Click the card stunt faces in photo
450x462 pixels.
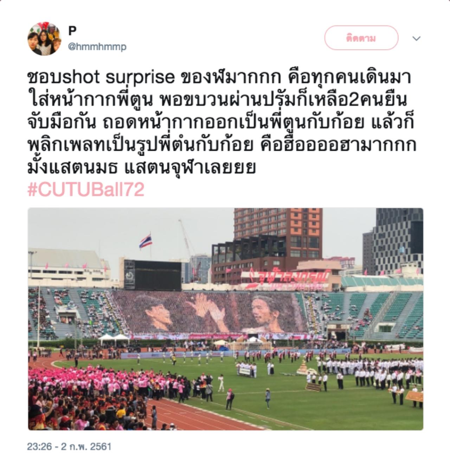[211, 312]
